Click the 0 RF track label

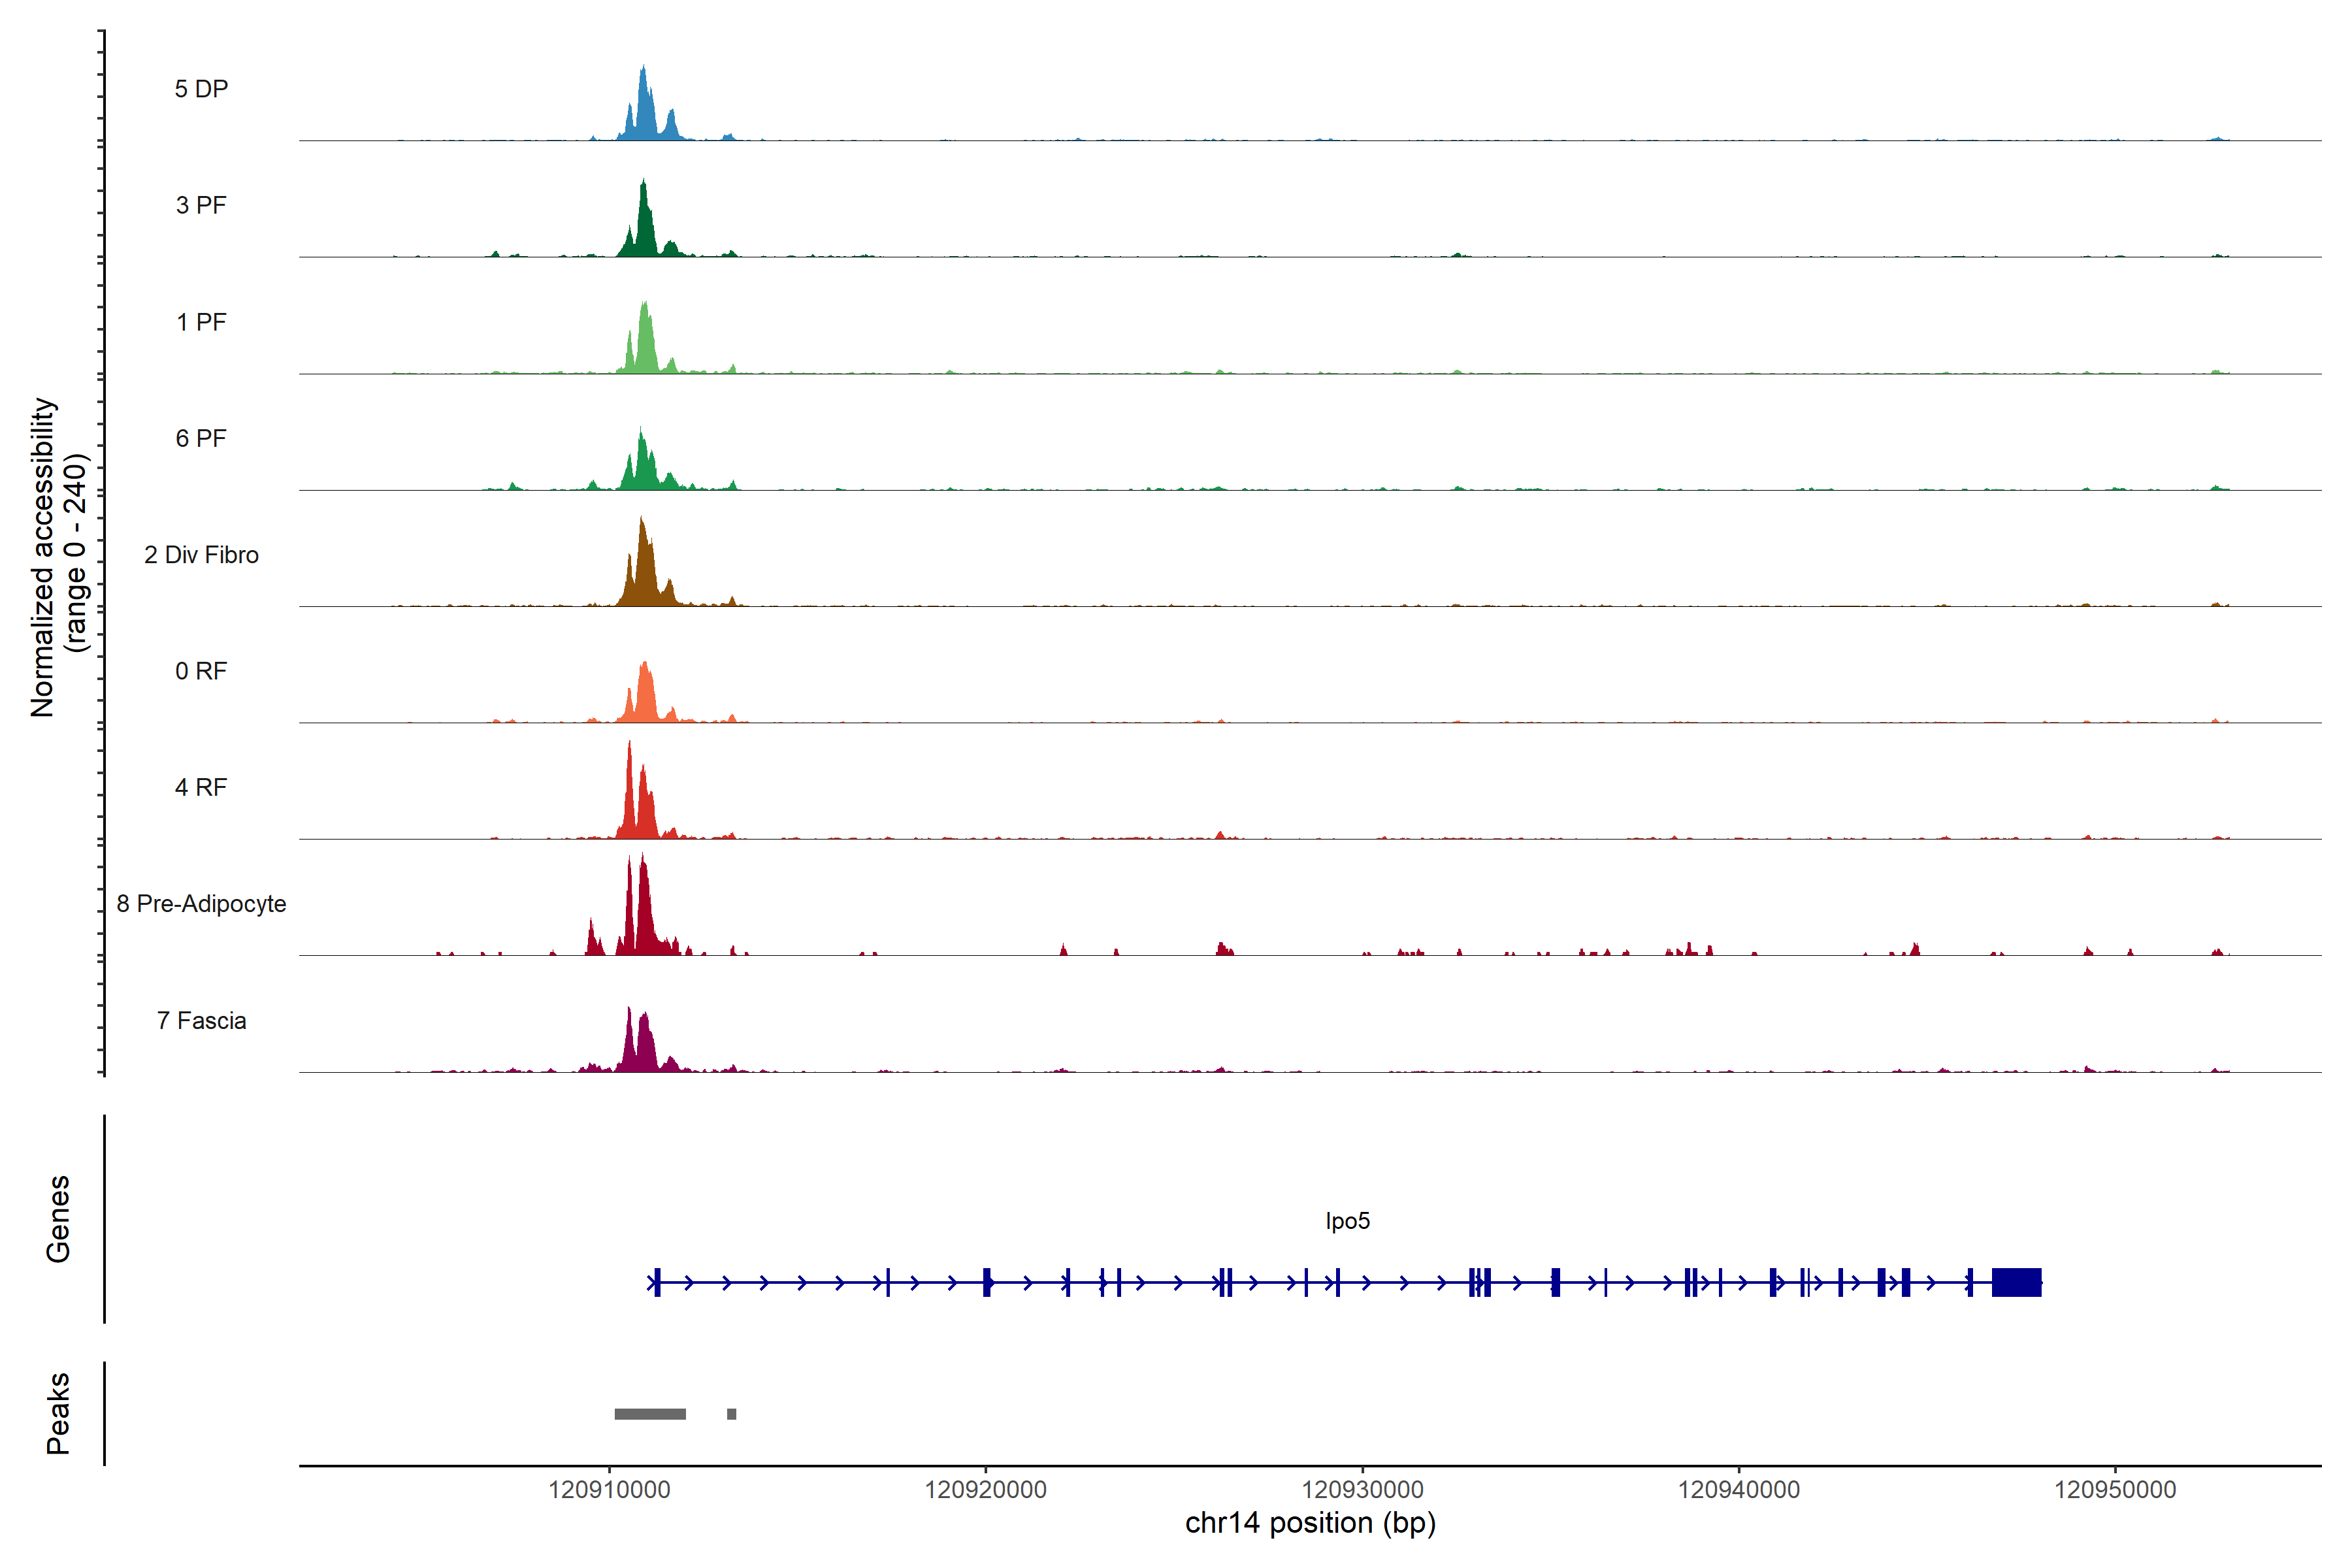(201, 671)
